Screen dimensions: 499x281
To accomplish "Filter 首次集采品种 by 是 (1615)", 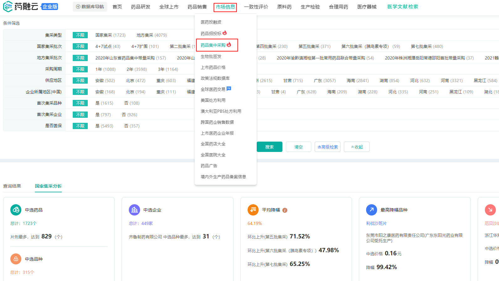I will 104,103.
